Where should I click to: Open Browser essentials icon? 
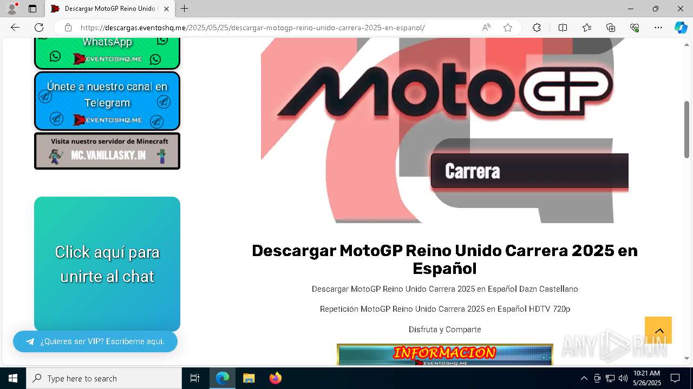(x=635, y=28)
